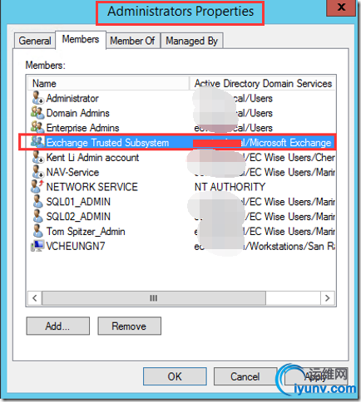Select the SQL02_ADMIN member name

[x=78, y=217]
